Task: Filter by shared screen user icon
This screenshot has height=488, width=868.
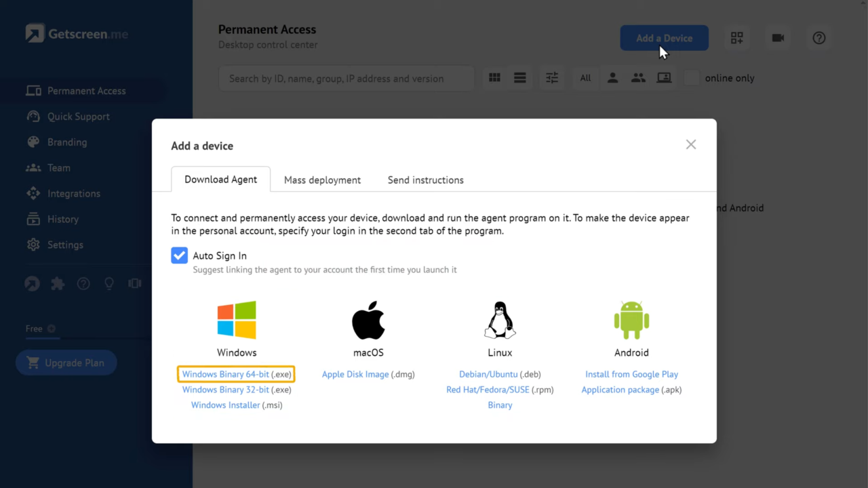Action: 664,78
